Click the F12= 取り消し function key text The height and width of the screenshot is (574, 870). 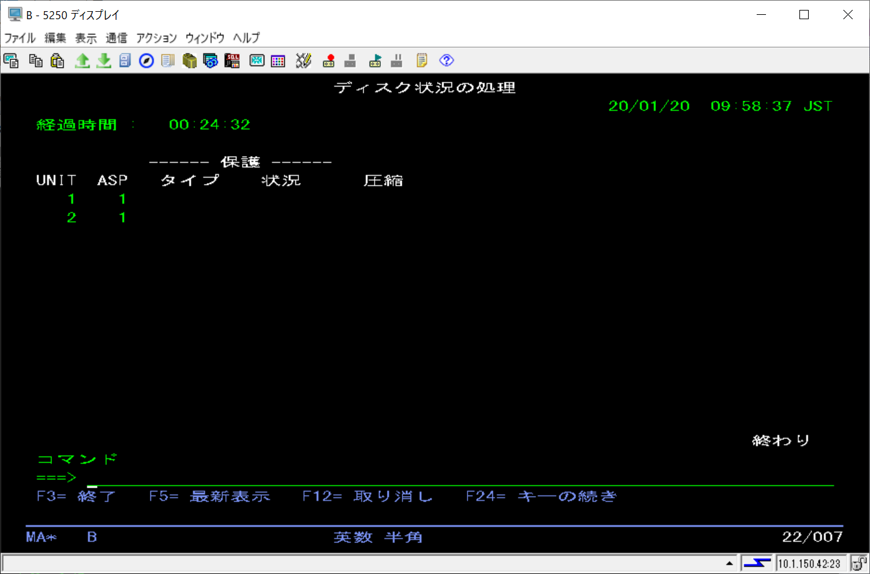[367, 496]
